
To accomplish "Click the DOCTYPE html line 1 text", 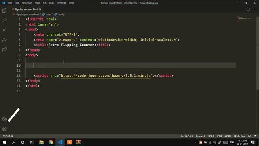I will tap(41, 19).
